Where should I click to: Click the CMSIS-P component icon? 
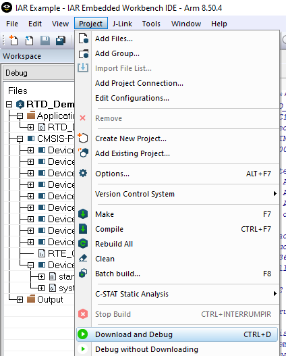coord(31,138)
